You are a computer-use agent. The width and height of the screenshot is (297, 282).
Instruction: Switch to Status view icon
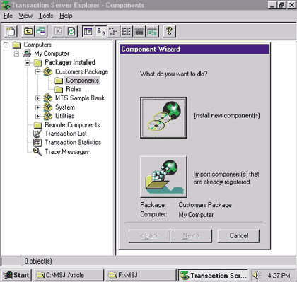click(152, 31)
